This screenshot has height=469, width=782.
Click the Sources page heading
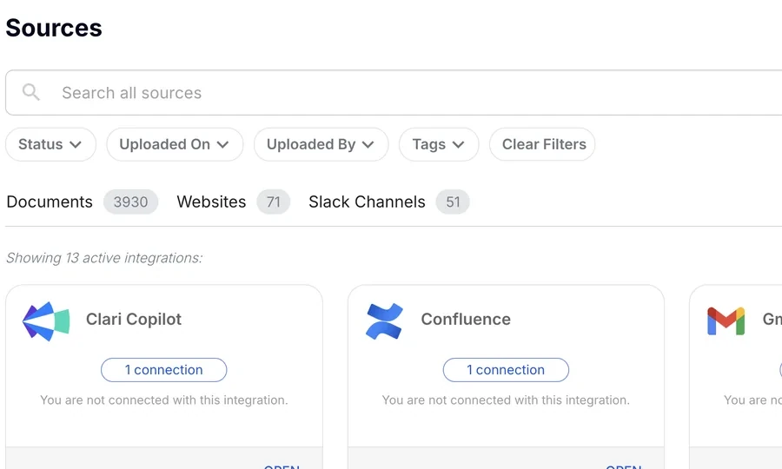point(54,28)
